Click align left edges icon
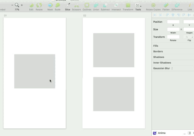This screenshot has width=194, height=136. click(167, 15)
